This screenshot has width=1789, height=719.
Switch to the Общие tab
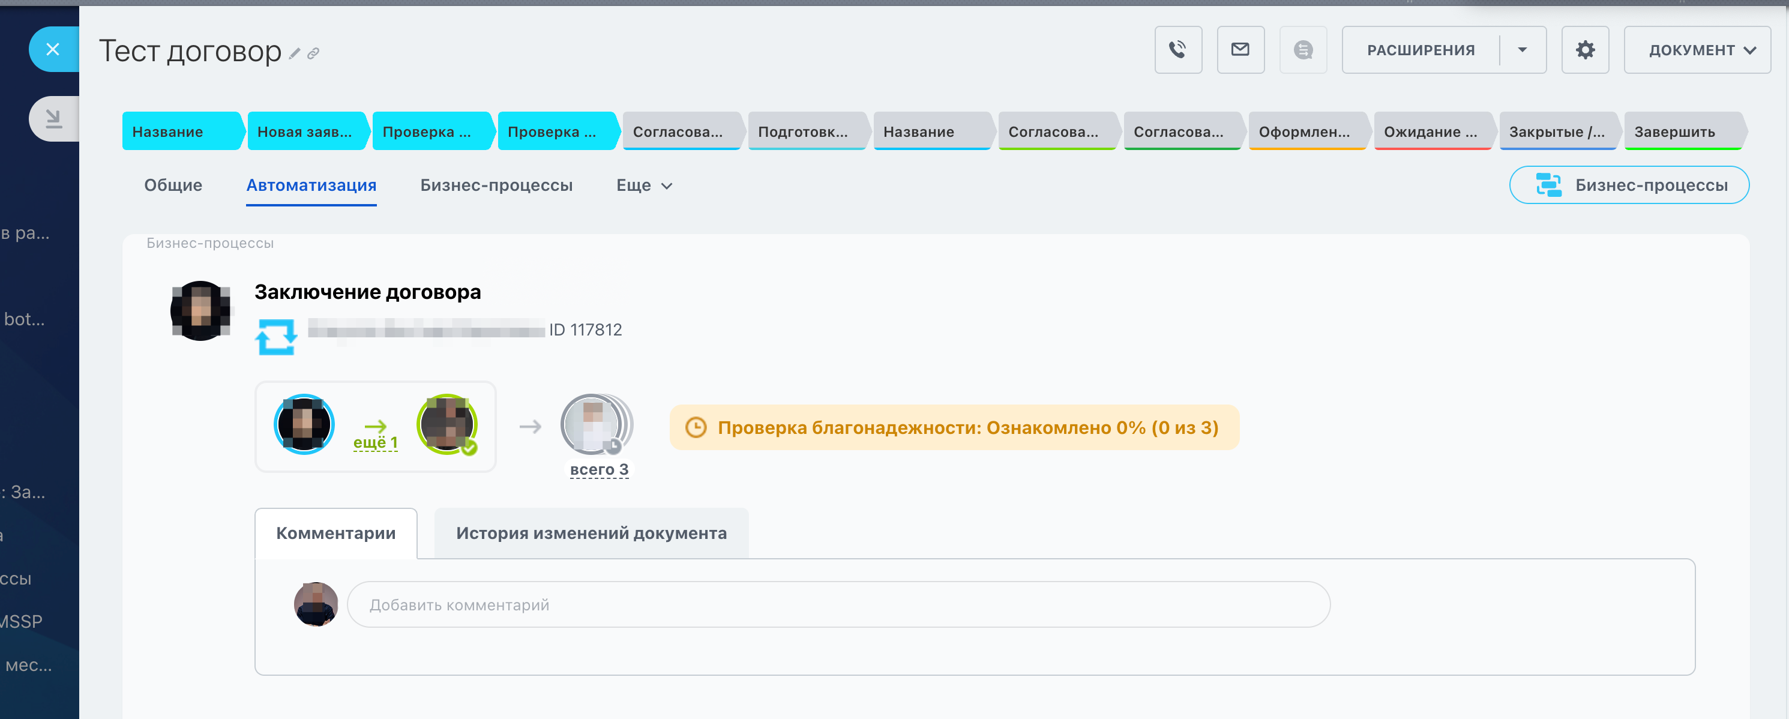point(173,185)
